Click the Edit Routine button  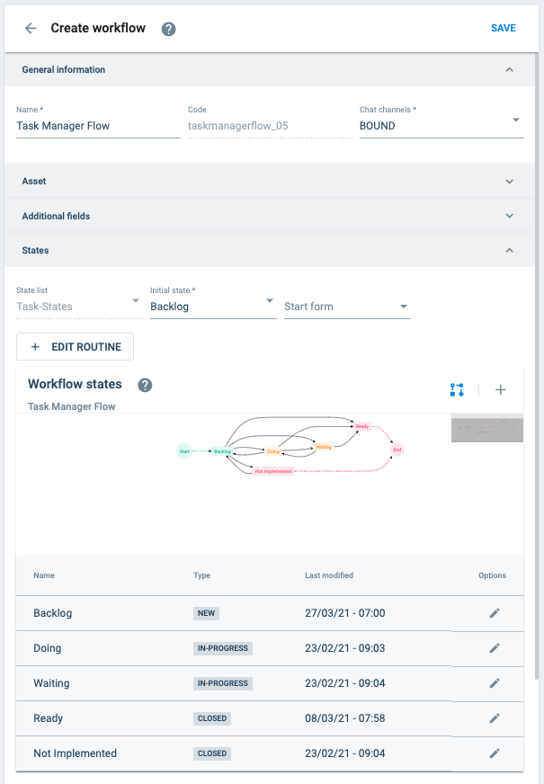pyautogui.click(x=75, y=346)
